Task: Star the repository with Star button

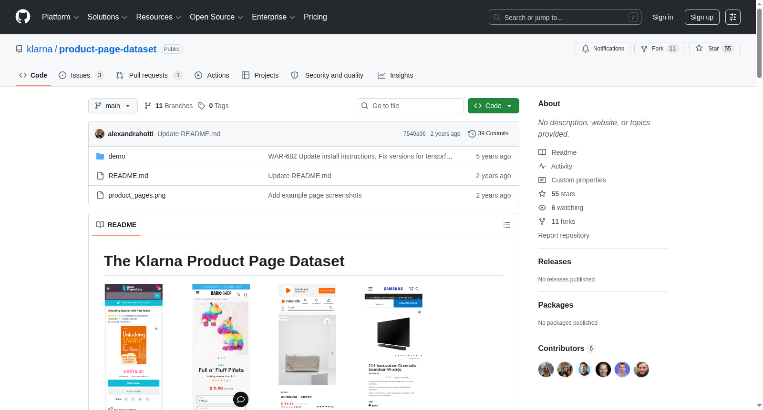Action: tap(714, 49)
